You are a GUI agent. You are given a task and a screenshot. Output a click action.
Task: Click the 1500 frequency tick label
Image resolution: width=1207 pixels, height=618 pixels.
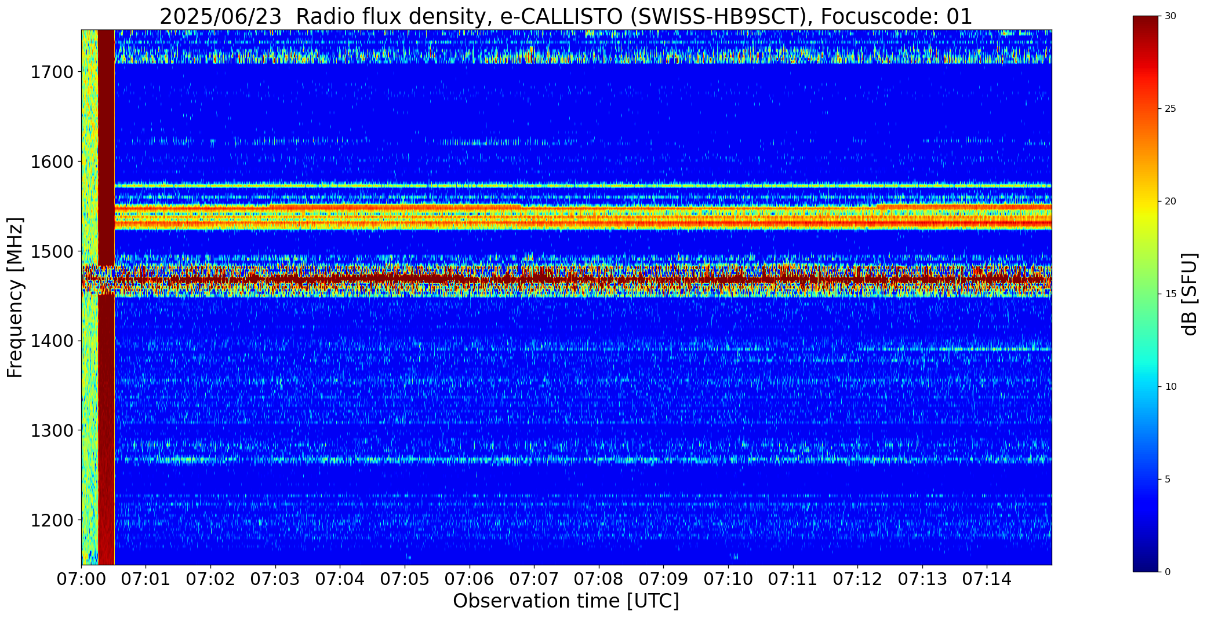click(x=52, y=251)
